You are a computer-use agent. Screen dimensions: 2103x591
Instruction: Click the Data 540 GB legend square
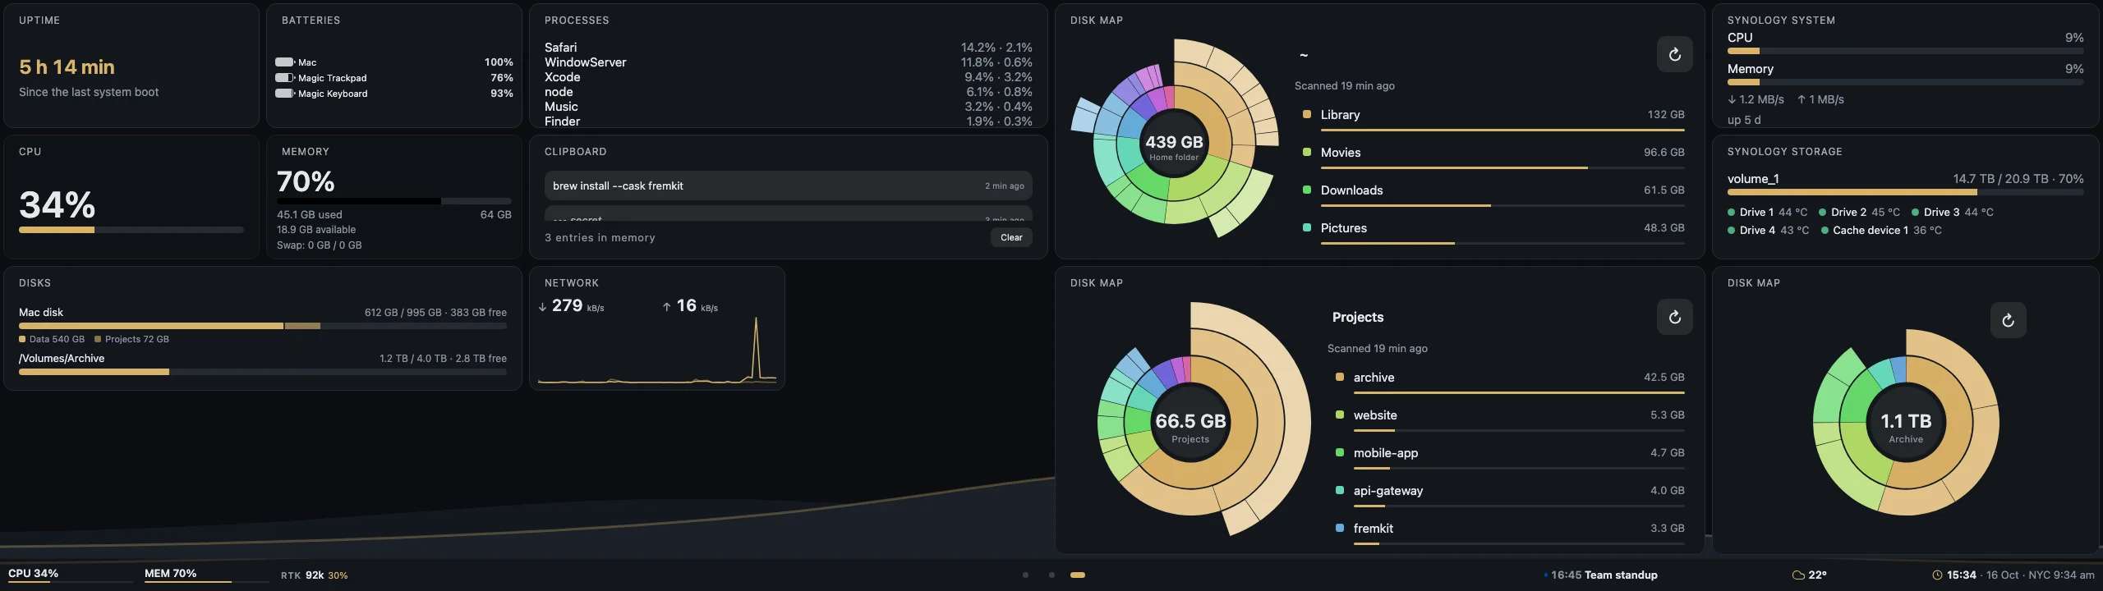click(x=22, y=339)
